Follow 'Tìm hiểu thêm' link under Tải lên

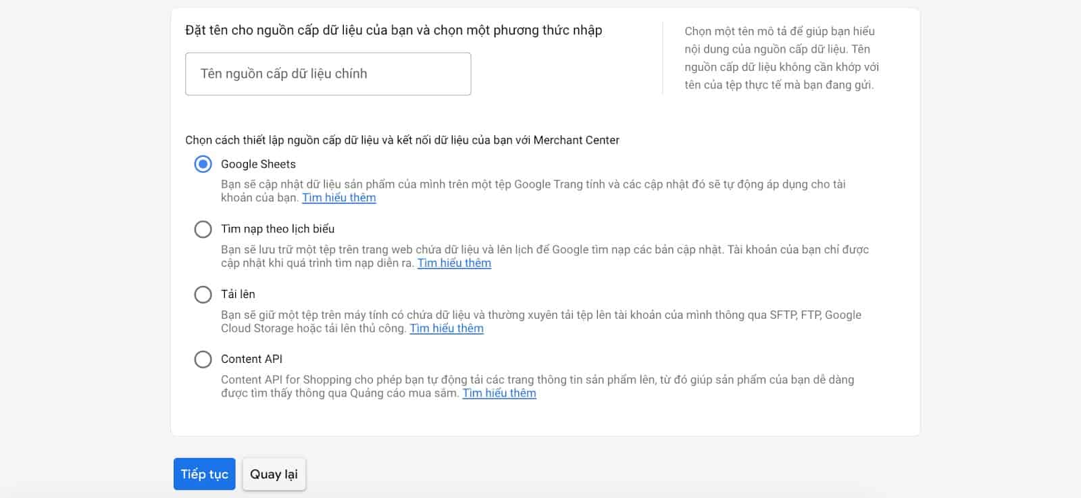coord(447,328)
